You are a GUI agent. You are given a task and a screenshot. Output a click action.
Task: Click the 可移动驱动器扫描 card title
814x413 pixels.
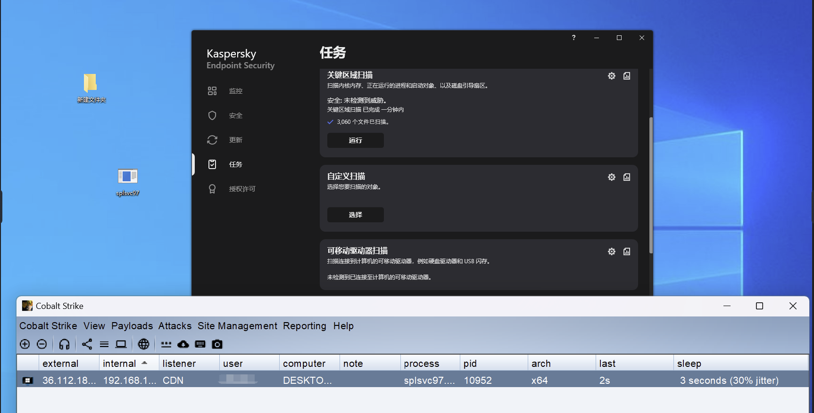coord(357,251)
